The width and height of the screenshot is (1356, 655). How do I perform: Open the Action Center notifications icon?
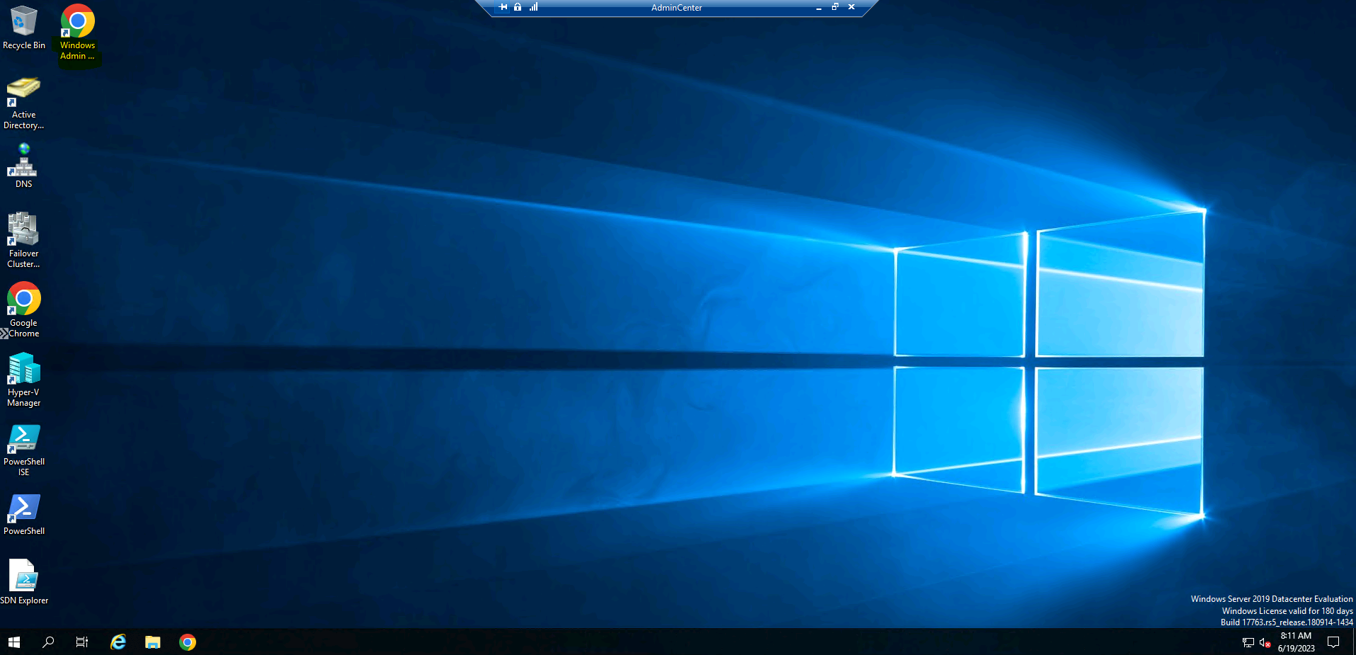(1333, 642)
